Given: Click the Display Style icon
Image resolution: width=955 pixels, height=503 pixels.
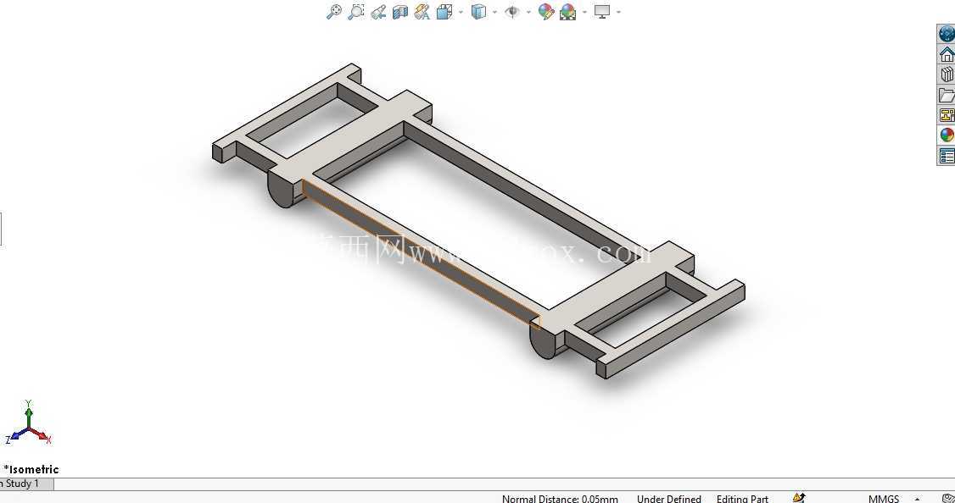Looking at the screenshot, I should (479, 12).
